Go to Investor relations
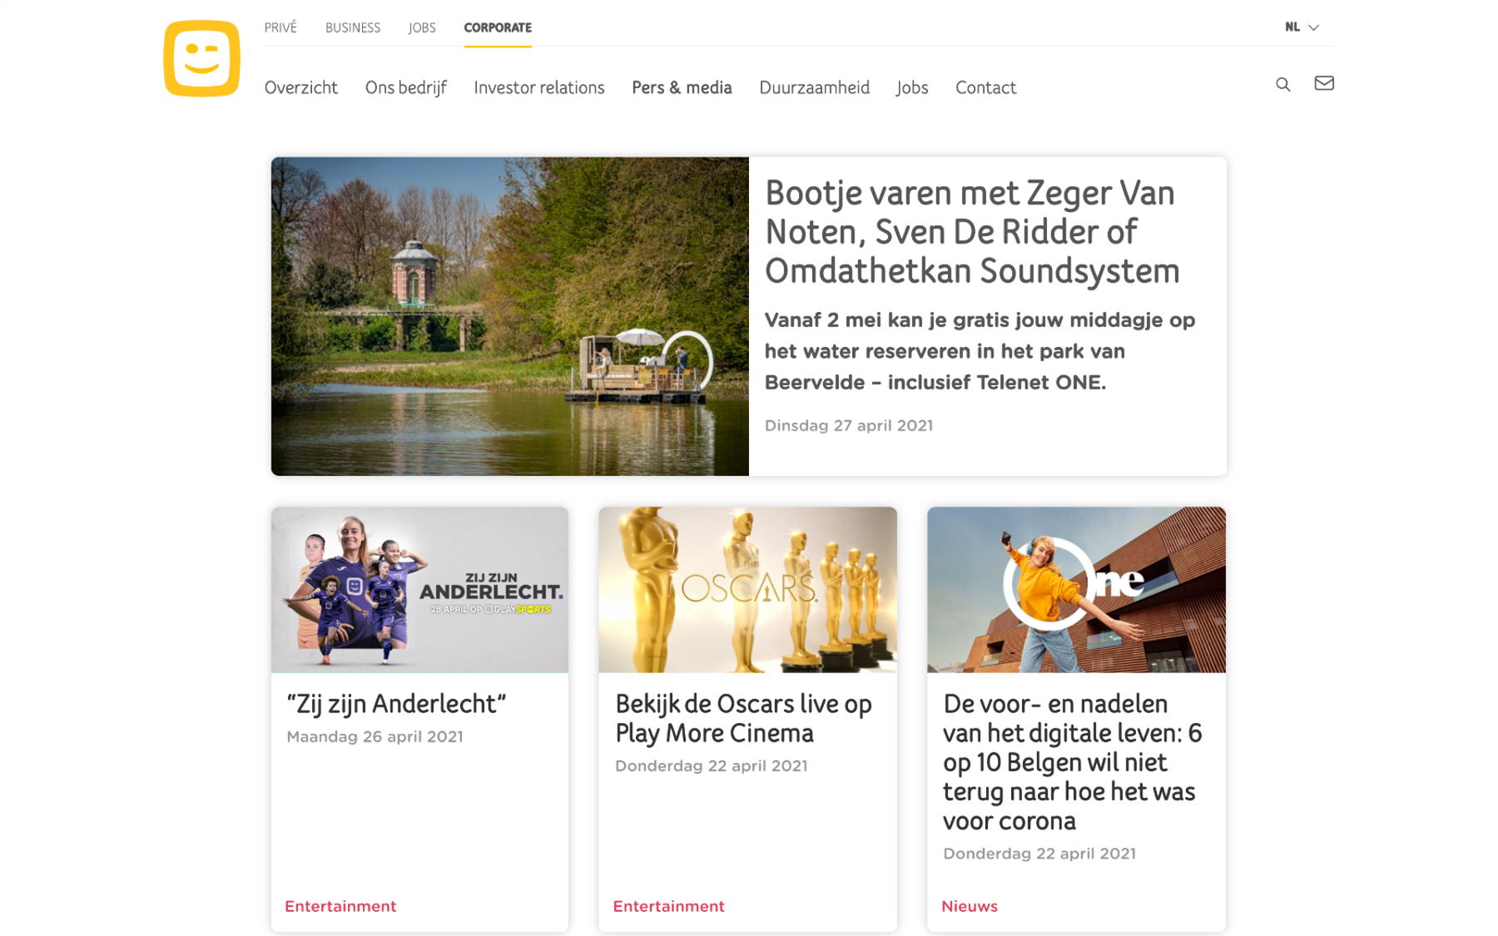Screen dimensions: 1498x936 pyautogui.click(x=539, y=87)
